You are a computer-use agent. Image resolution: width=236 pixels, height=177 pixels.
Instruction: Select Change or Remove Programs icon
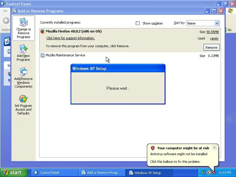(x=24, y=28)
